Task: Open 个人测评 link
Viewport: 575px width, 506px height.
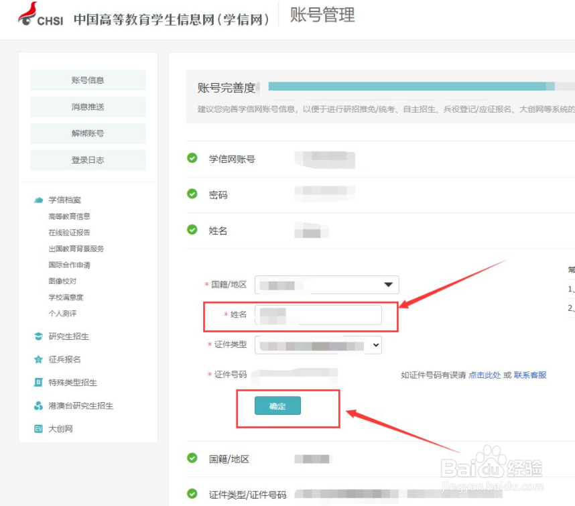Action: click(62, 314)
